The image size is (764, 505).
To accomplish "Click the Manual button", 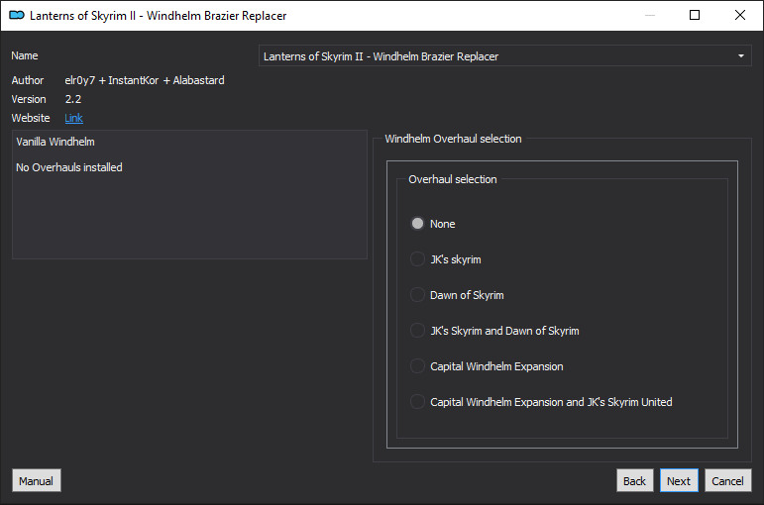I will coord(36,480).
